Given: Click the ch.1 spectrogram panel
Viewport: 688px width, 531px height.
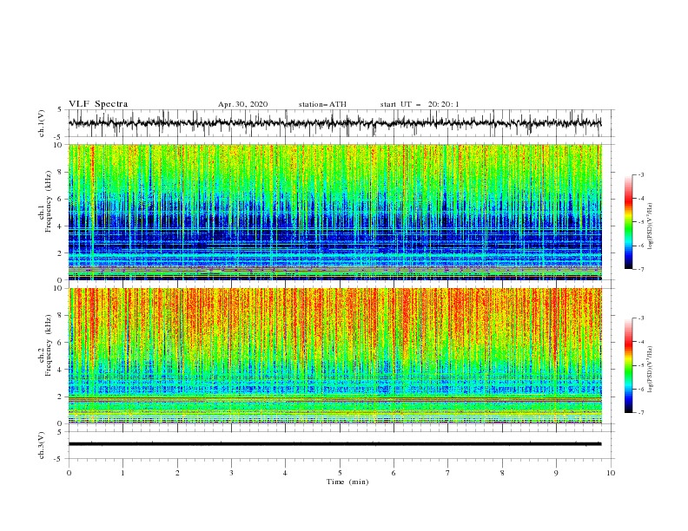Looking at the screenshot, I should 334,212.
